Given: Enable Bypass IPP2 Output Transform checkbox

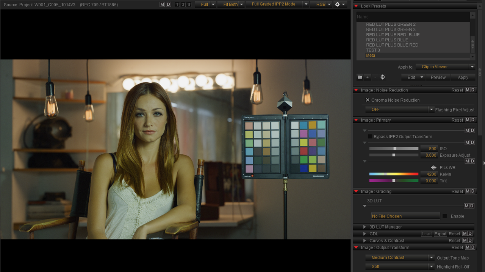Looking at the screenshot, I should click(370, 136).
